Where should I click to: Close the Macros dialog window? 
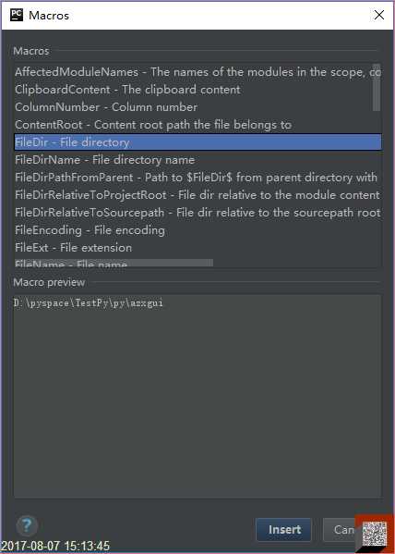point(379,15)
